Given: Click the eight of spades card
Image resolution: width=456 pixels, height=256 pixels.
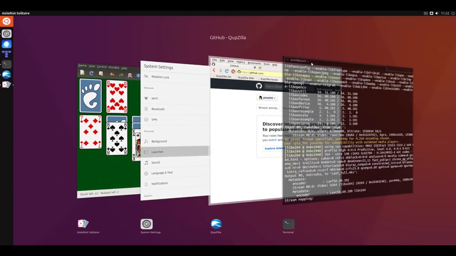Looking at the screenshot, I should point(117,138).
